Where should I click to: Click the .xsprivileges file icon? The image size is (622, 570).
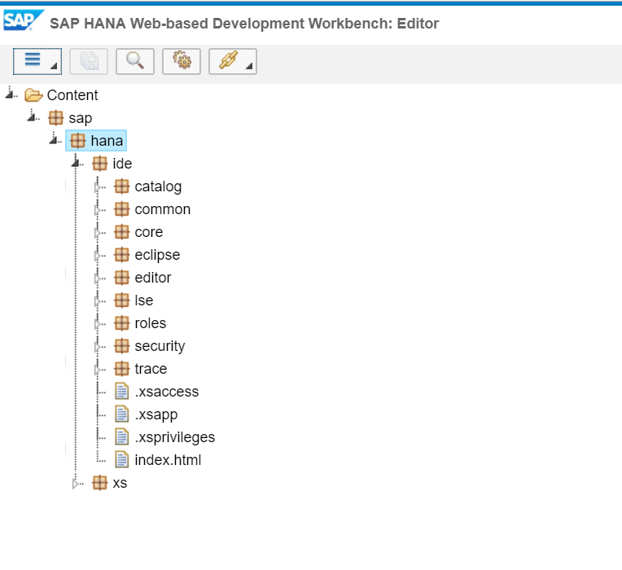pos(122,436)
